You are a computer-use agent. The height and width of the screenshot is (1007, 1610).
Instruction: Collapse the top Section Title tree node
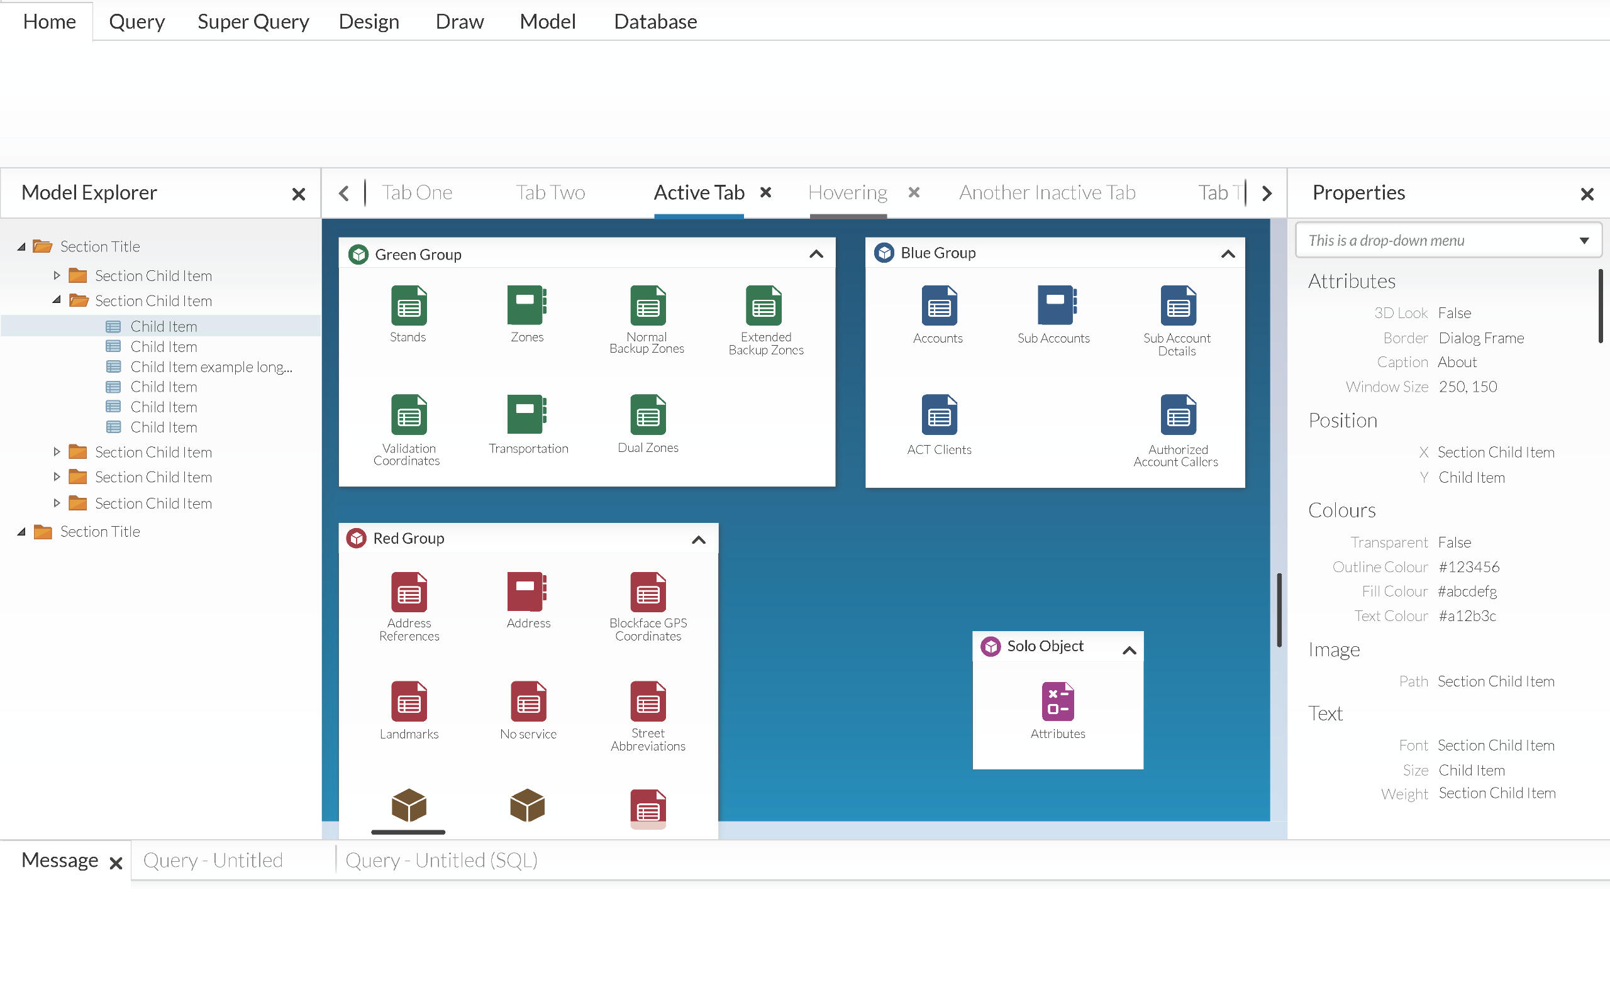click(21, 246)
